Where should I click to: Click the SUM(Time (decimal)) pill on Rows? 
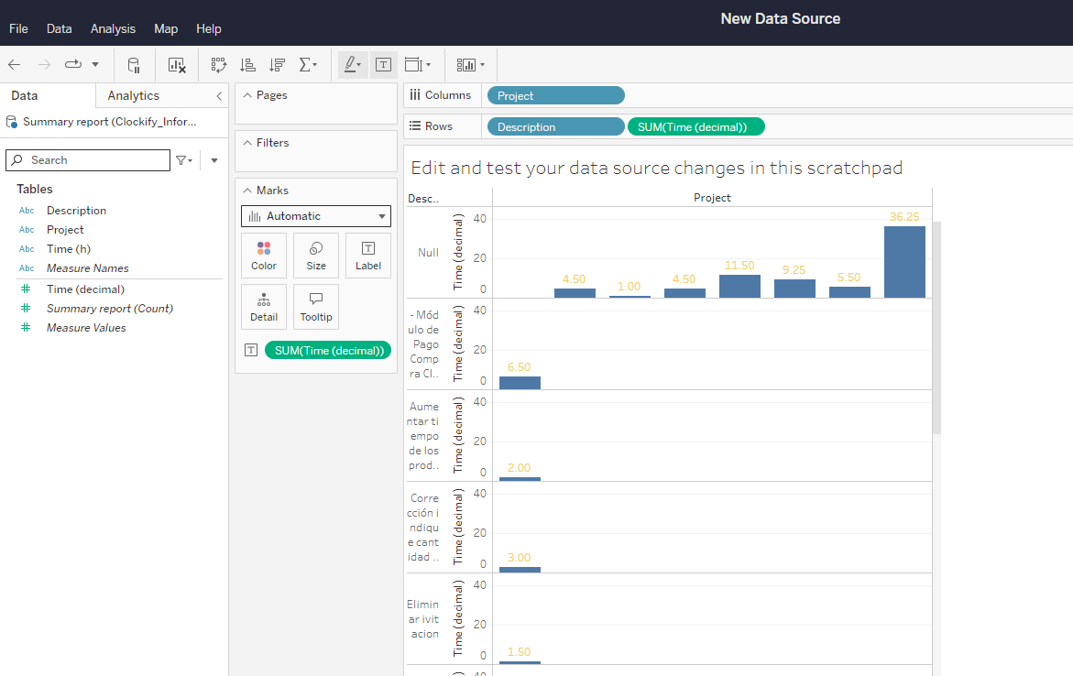[695, 126]
